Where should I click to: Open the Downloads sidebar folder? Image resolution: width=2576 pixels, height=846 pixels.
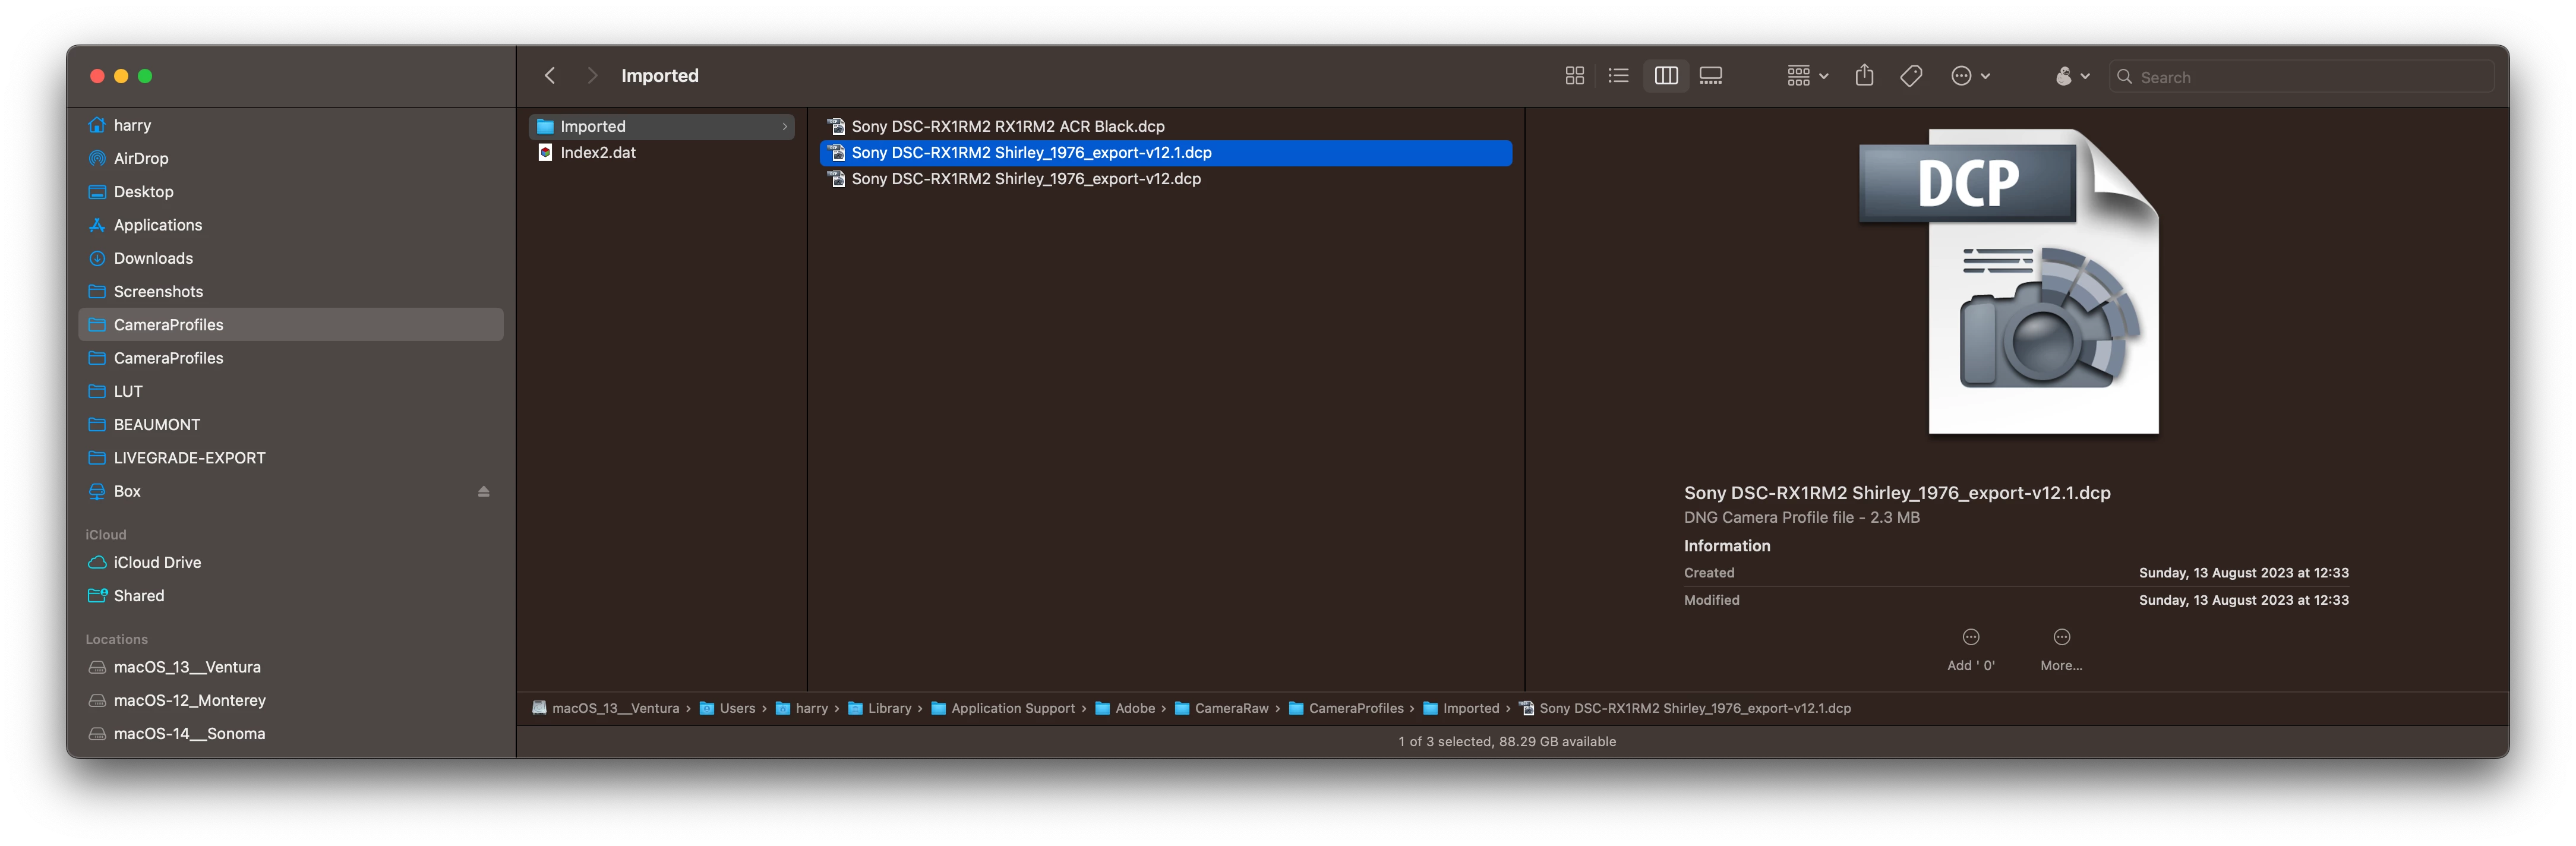click(153, 258)
